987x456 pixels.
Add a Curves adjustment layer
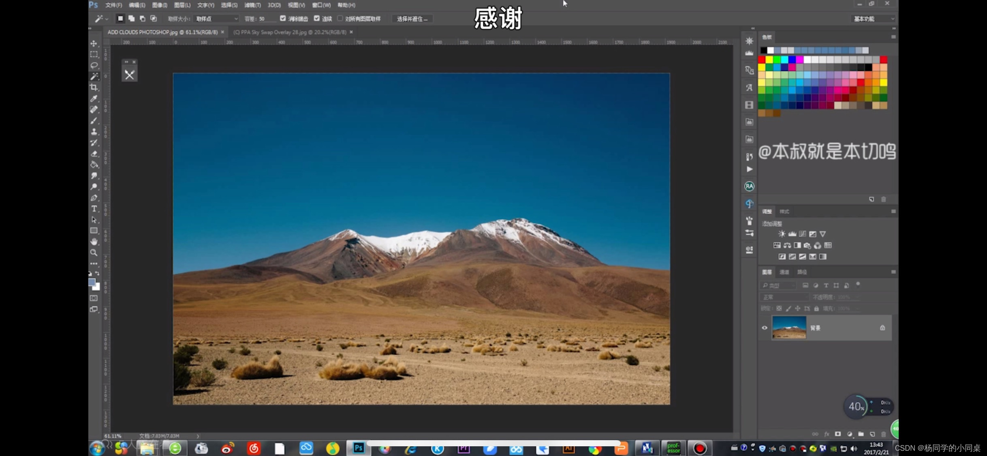pyautogui.click(x=802, y=234)
